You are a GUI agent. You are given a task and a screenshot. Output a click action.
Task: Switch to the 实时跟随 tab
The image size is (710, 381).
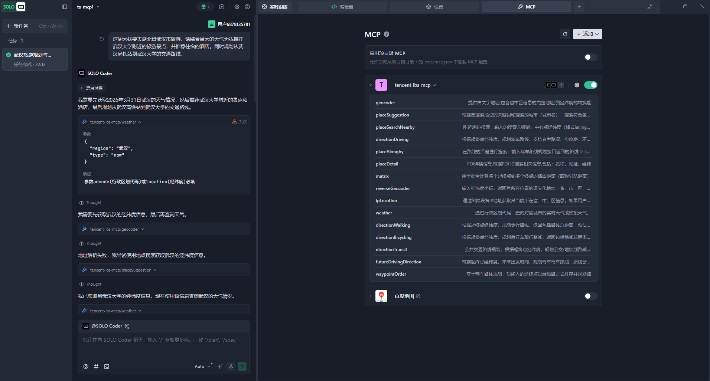tap(275, 7)
